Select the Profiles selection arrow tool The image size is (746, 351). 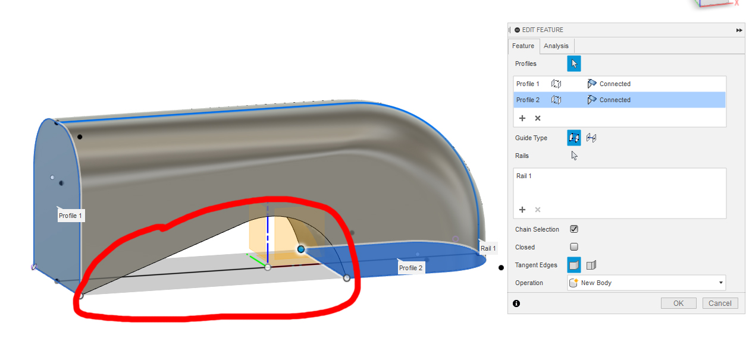(573, 64)
